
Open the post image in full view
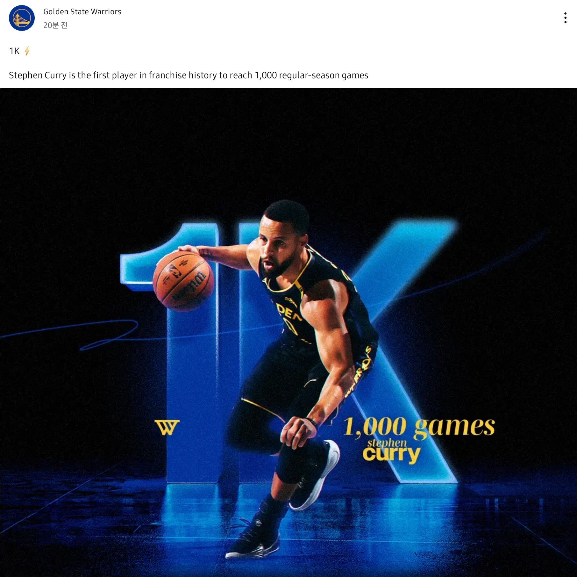point(288,332)
